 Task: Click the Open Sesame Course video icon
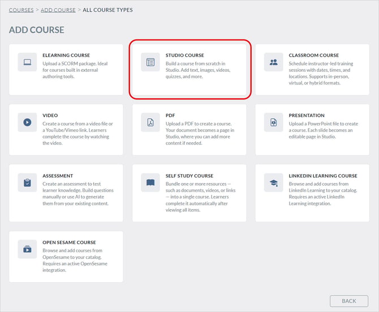click(27, 249)
